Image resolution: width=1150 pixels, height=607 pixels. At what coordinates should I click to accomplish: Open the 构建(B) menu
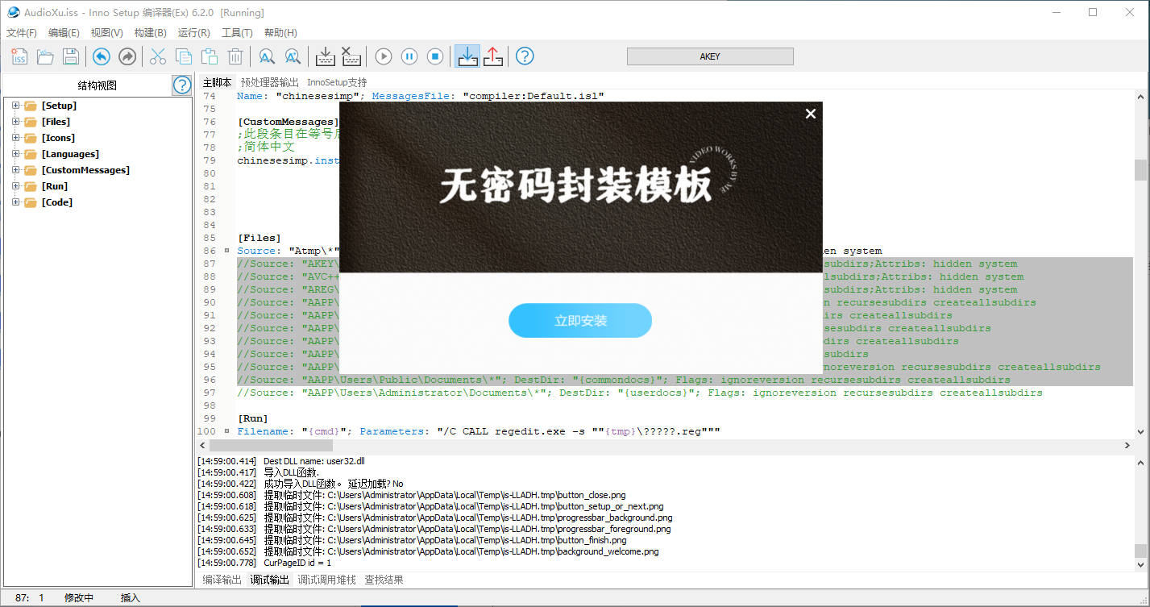[149, 33]
